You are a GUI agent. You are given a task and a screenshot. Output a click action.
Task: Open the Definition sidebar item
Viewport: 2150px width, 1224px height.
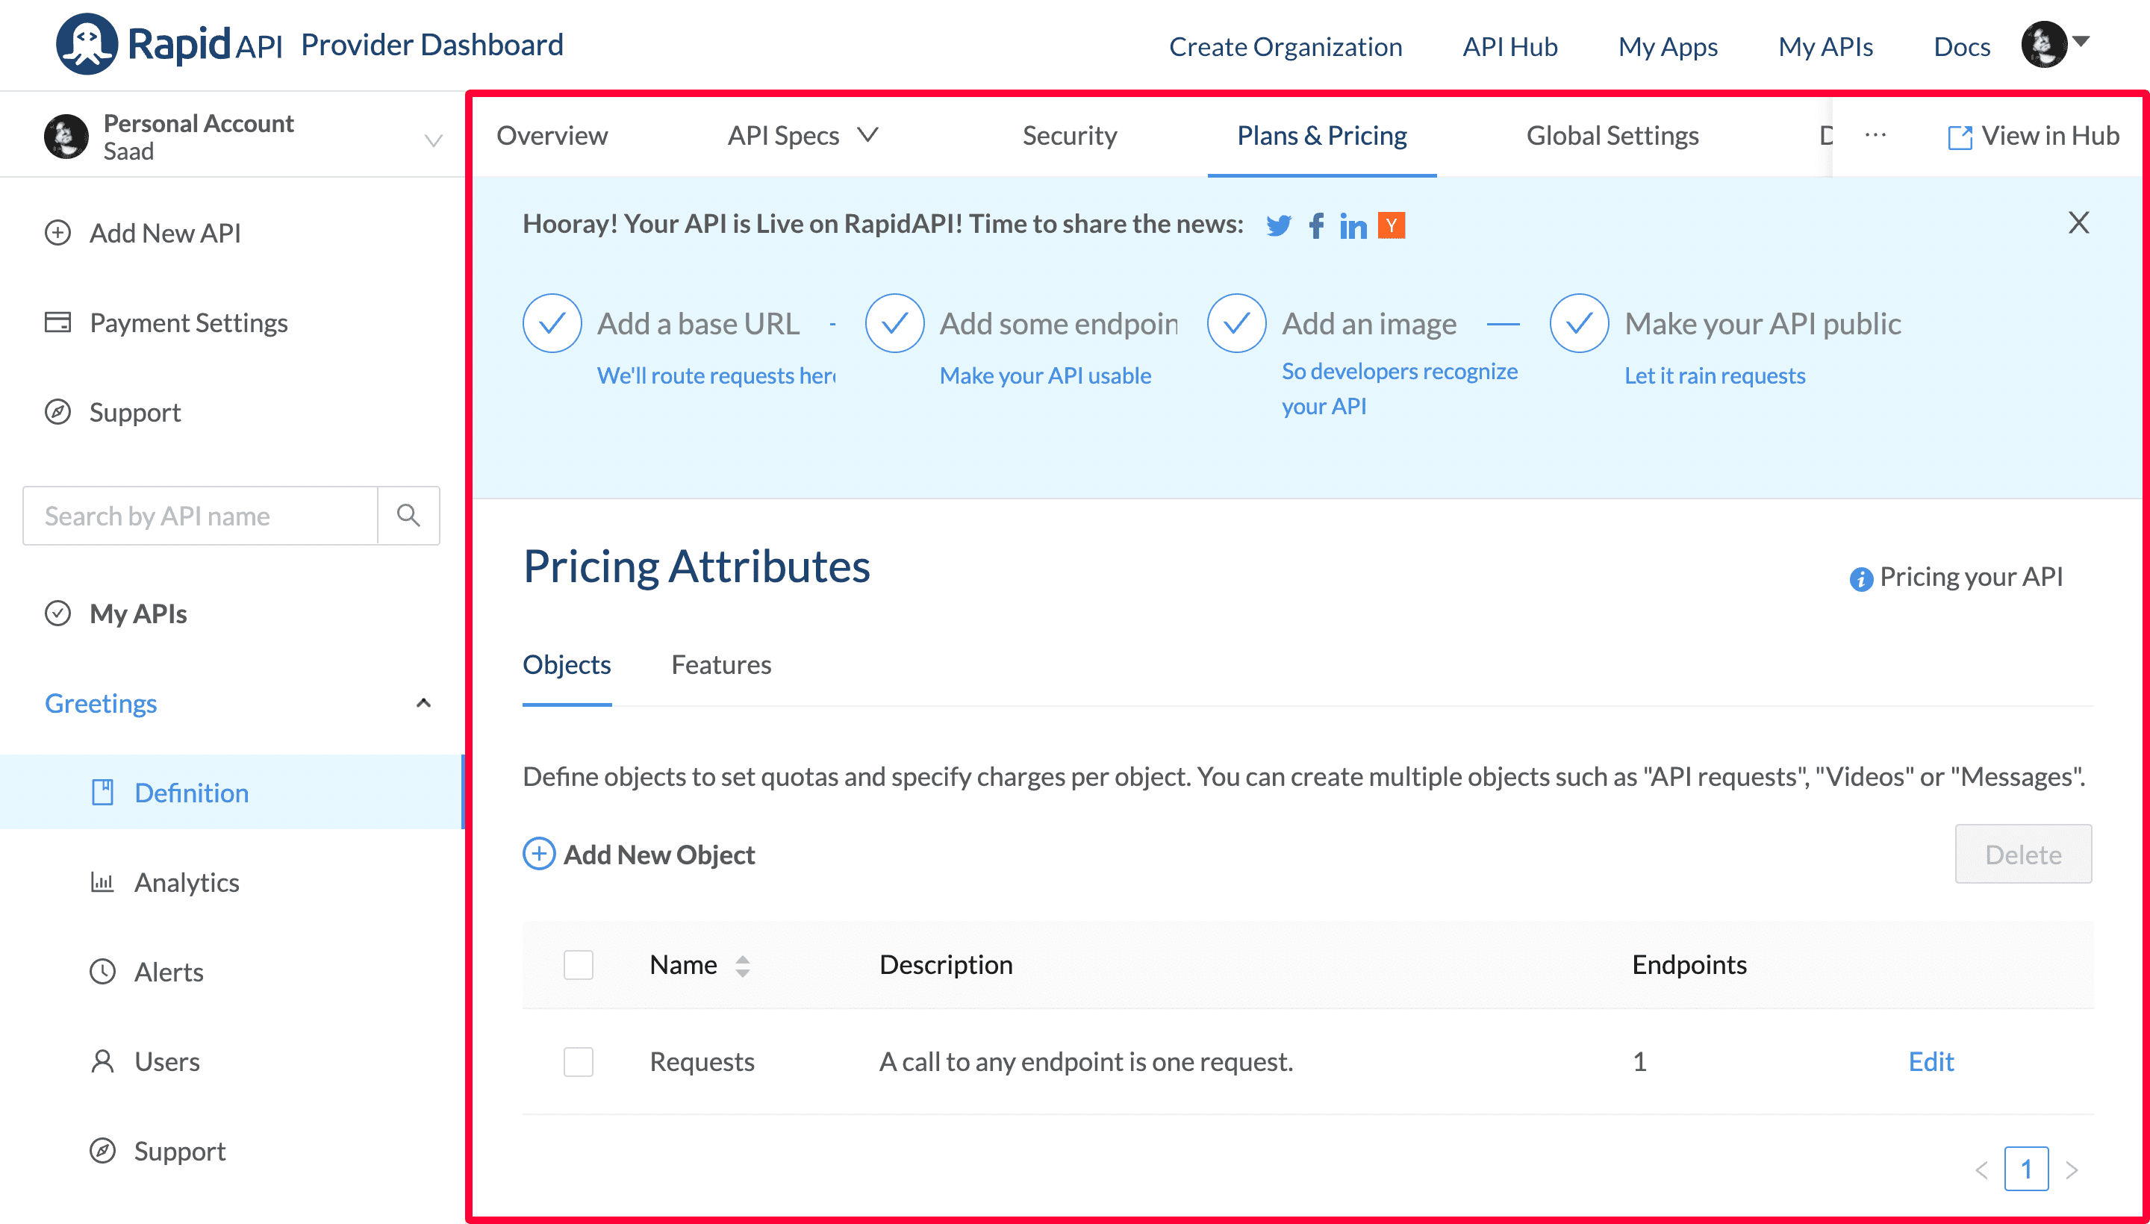coord(231,792)
